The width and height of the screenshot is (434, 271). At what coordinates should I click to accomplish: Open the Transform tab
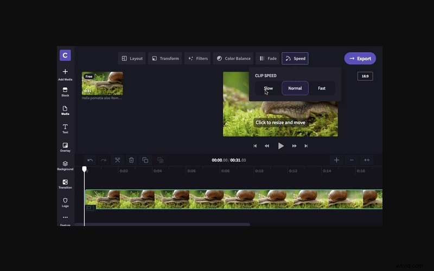pos(165,59)
